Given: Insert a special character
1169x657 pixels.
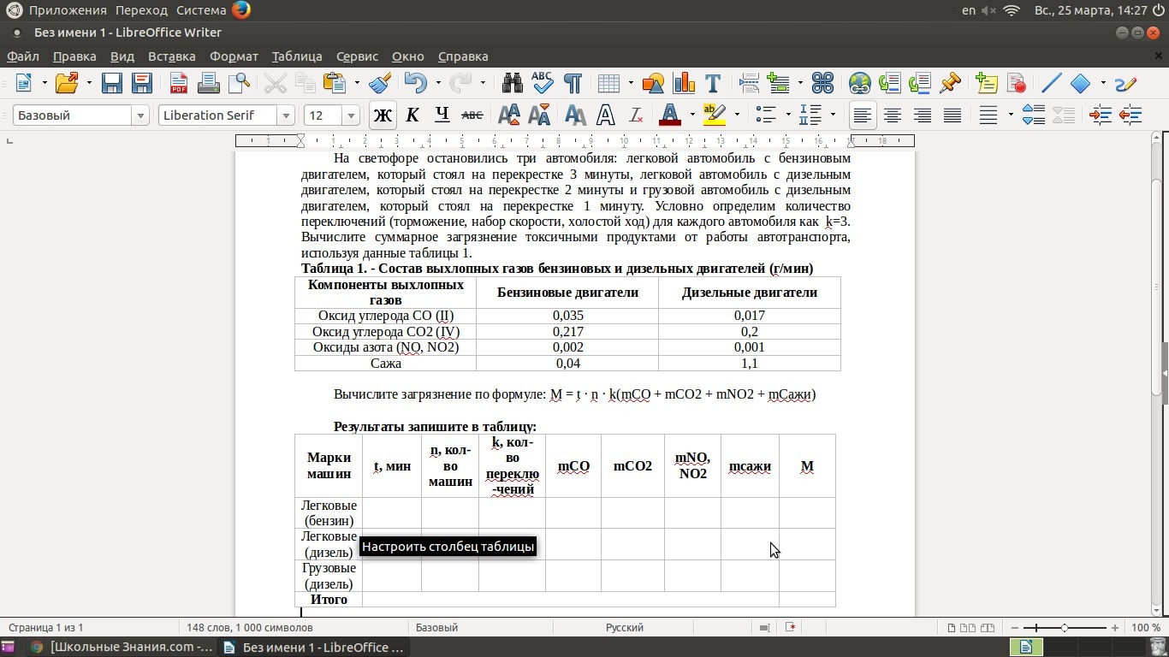Looking at the screenshot, I should pos(822,83).
